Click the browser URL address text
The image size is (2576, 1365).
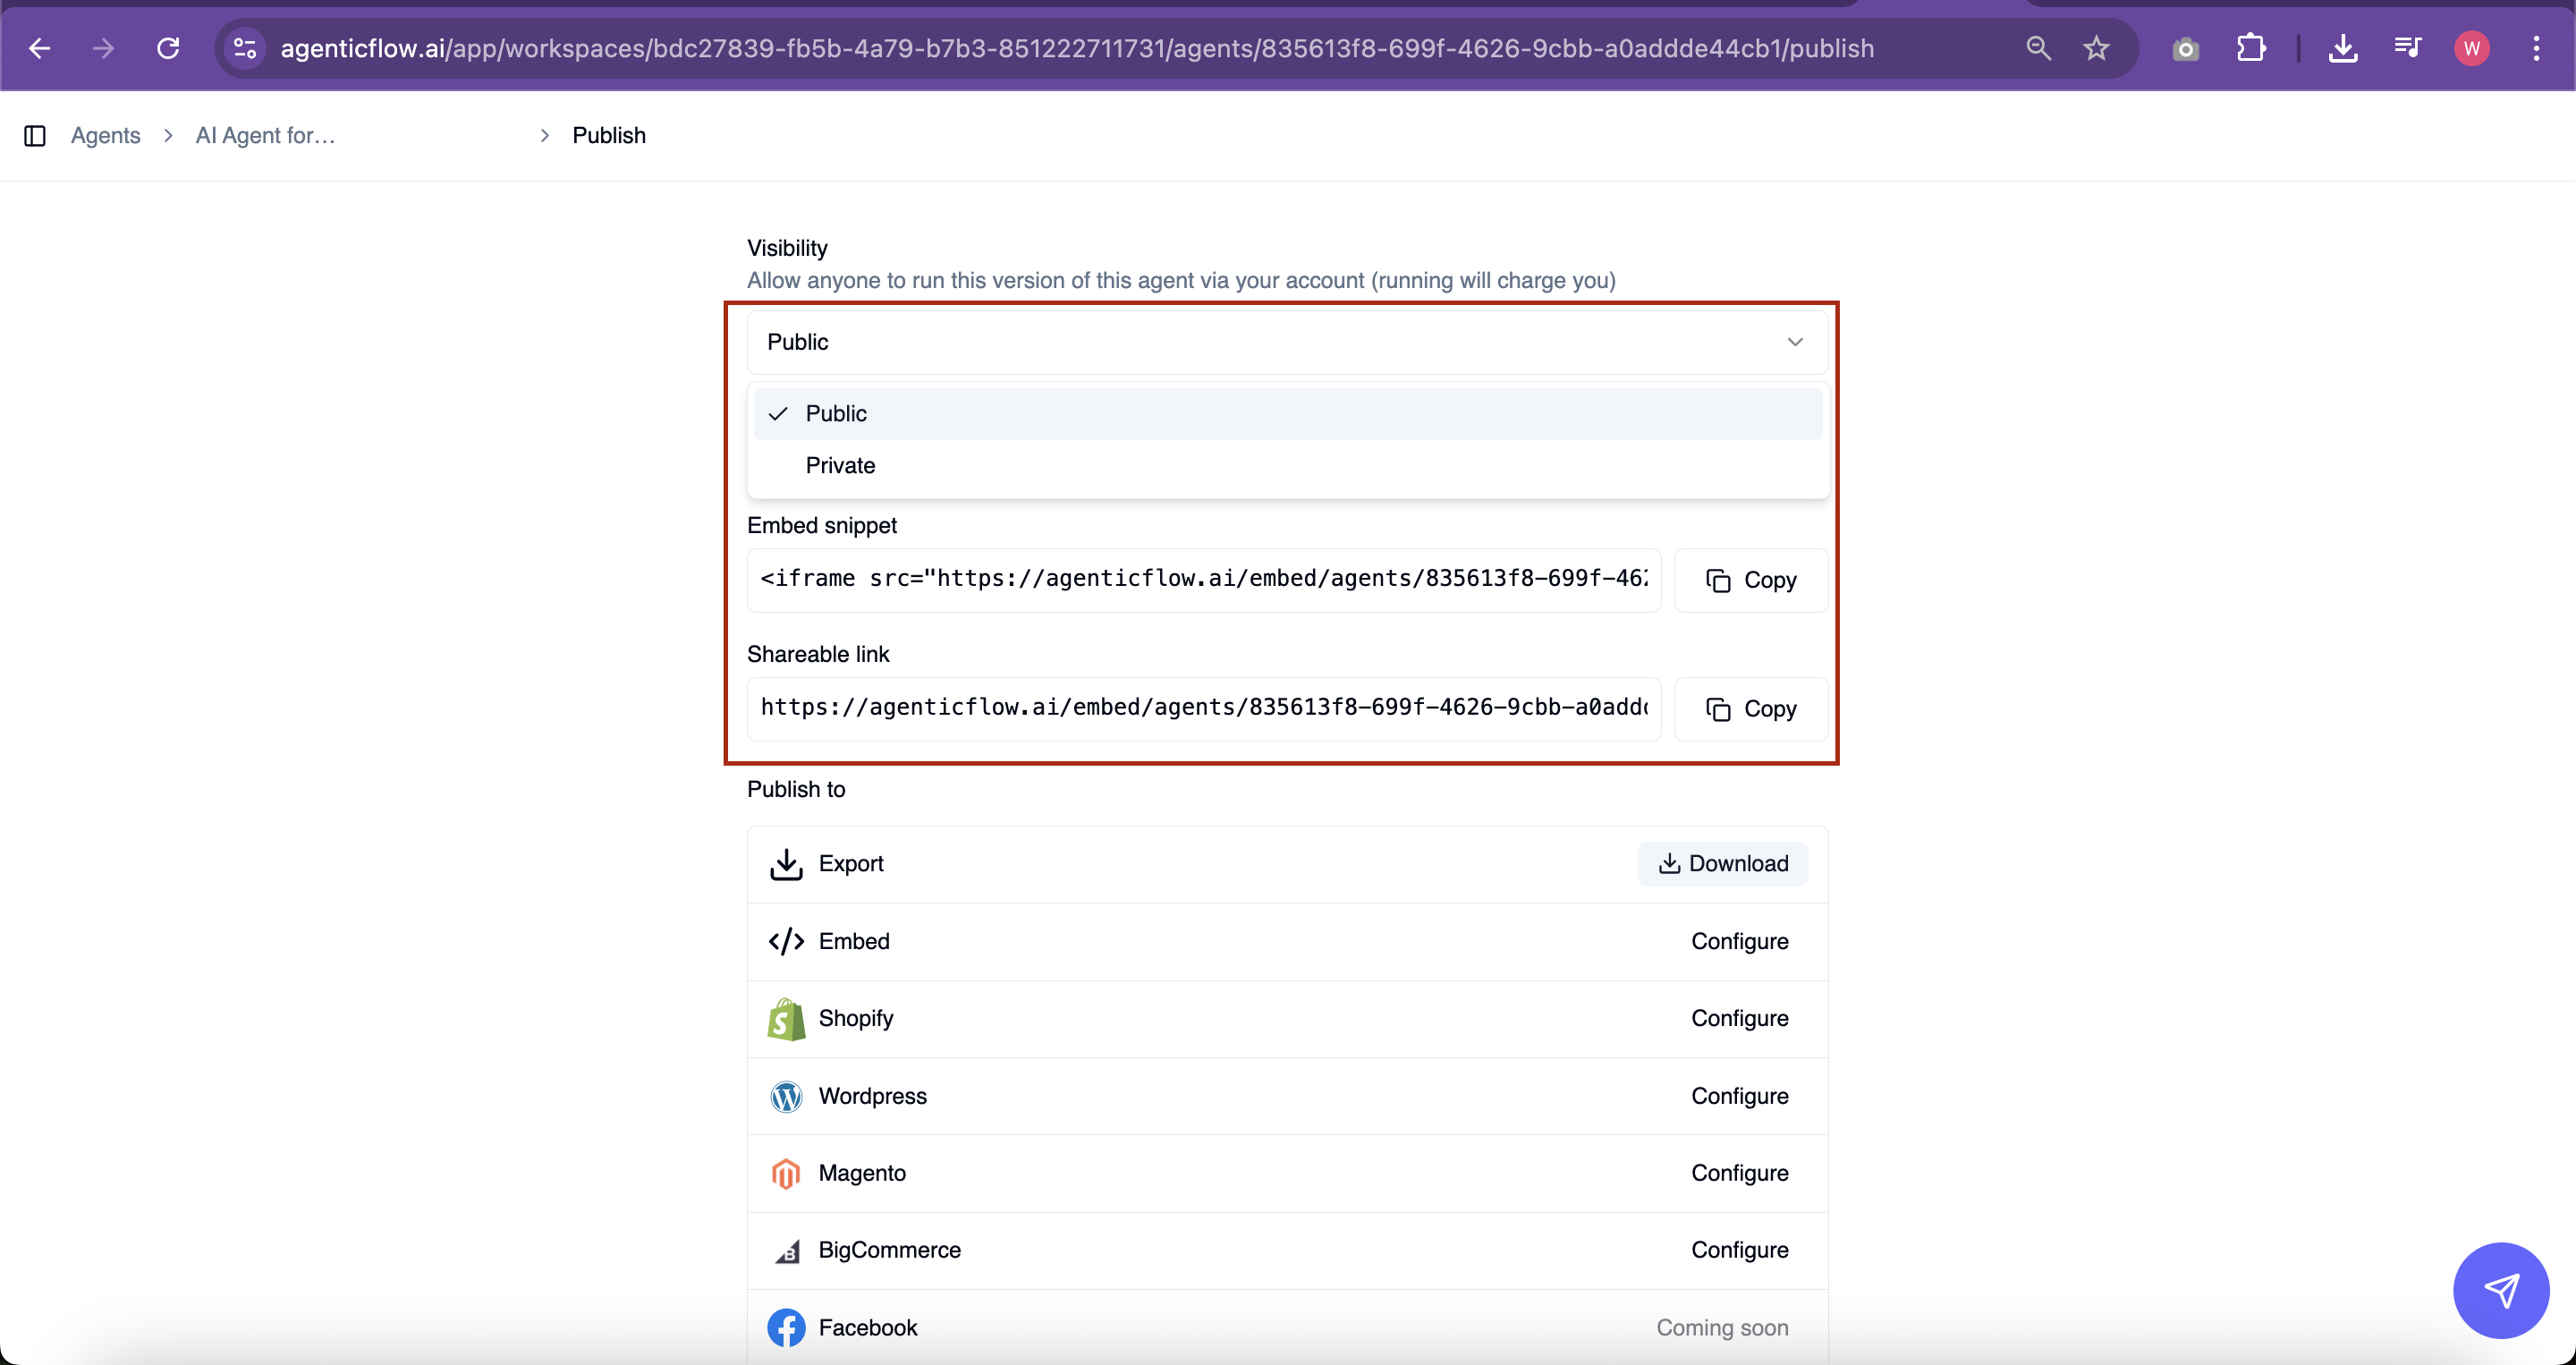[x=1077, y=48]
